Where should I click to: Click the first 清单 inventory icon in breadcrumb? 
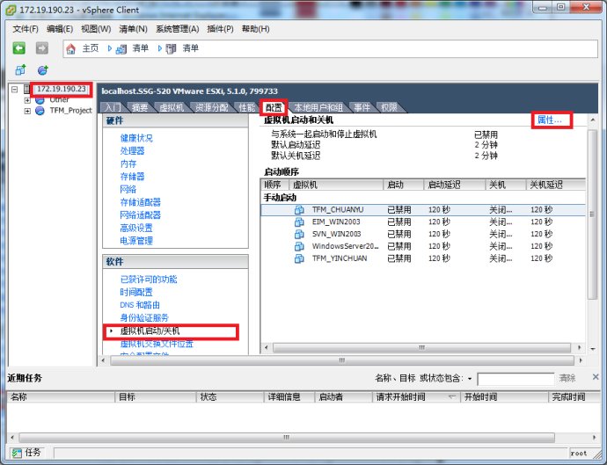(x=121, y=49)
